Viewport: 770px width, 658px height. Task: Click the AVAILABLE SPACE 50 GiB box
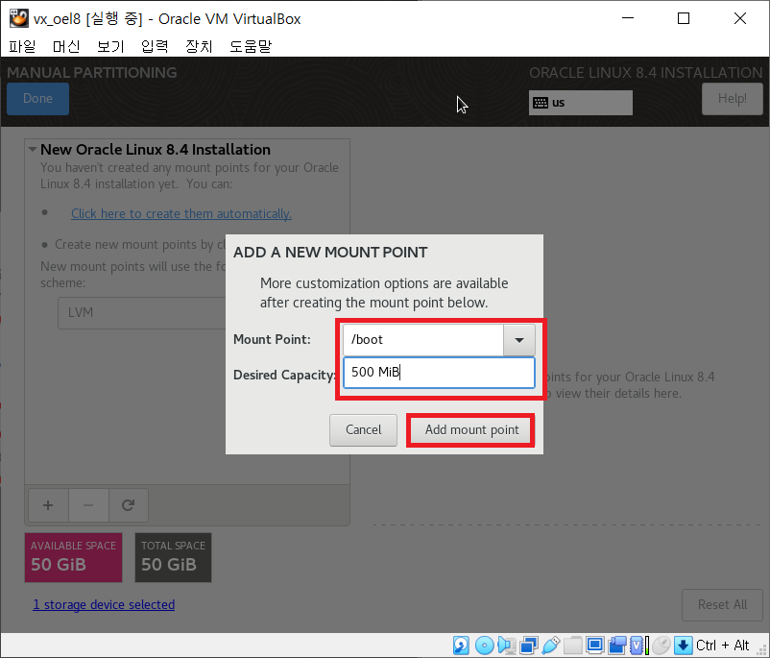[74, 558]
